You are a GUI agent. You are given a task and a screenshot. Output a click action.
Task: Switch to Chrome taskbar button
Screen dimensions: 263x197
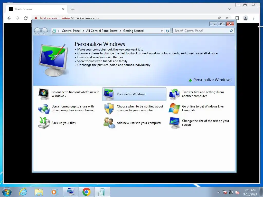[x=87, y=192]
